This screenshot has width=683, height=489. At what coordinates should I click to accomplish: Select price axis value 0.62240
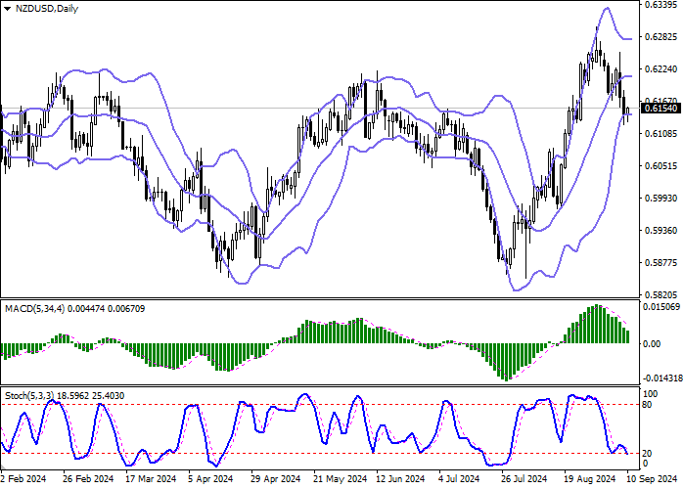(x=661, y=69)
